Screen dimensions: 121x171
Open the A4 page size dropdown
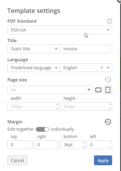click(50, 90)
